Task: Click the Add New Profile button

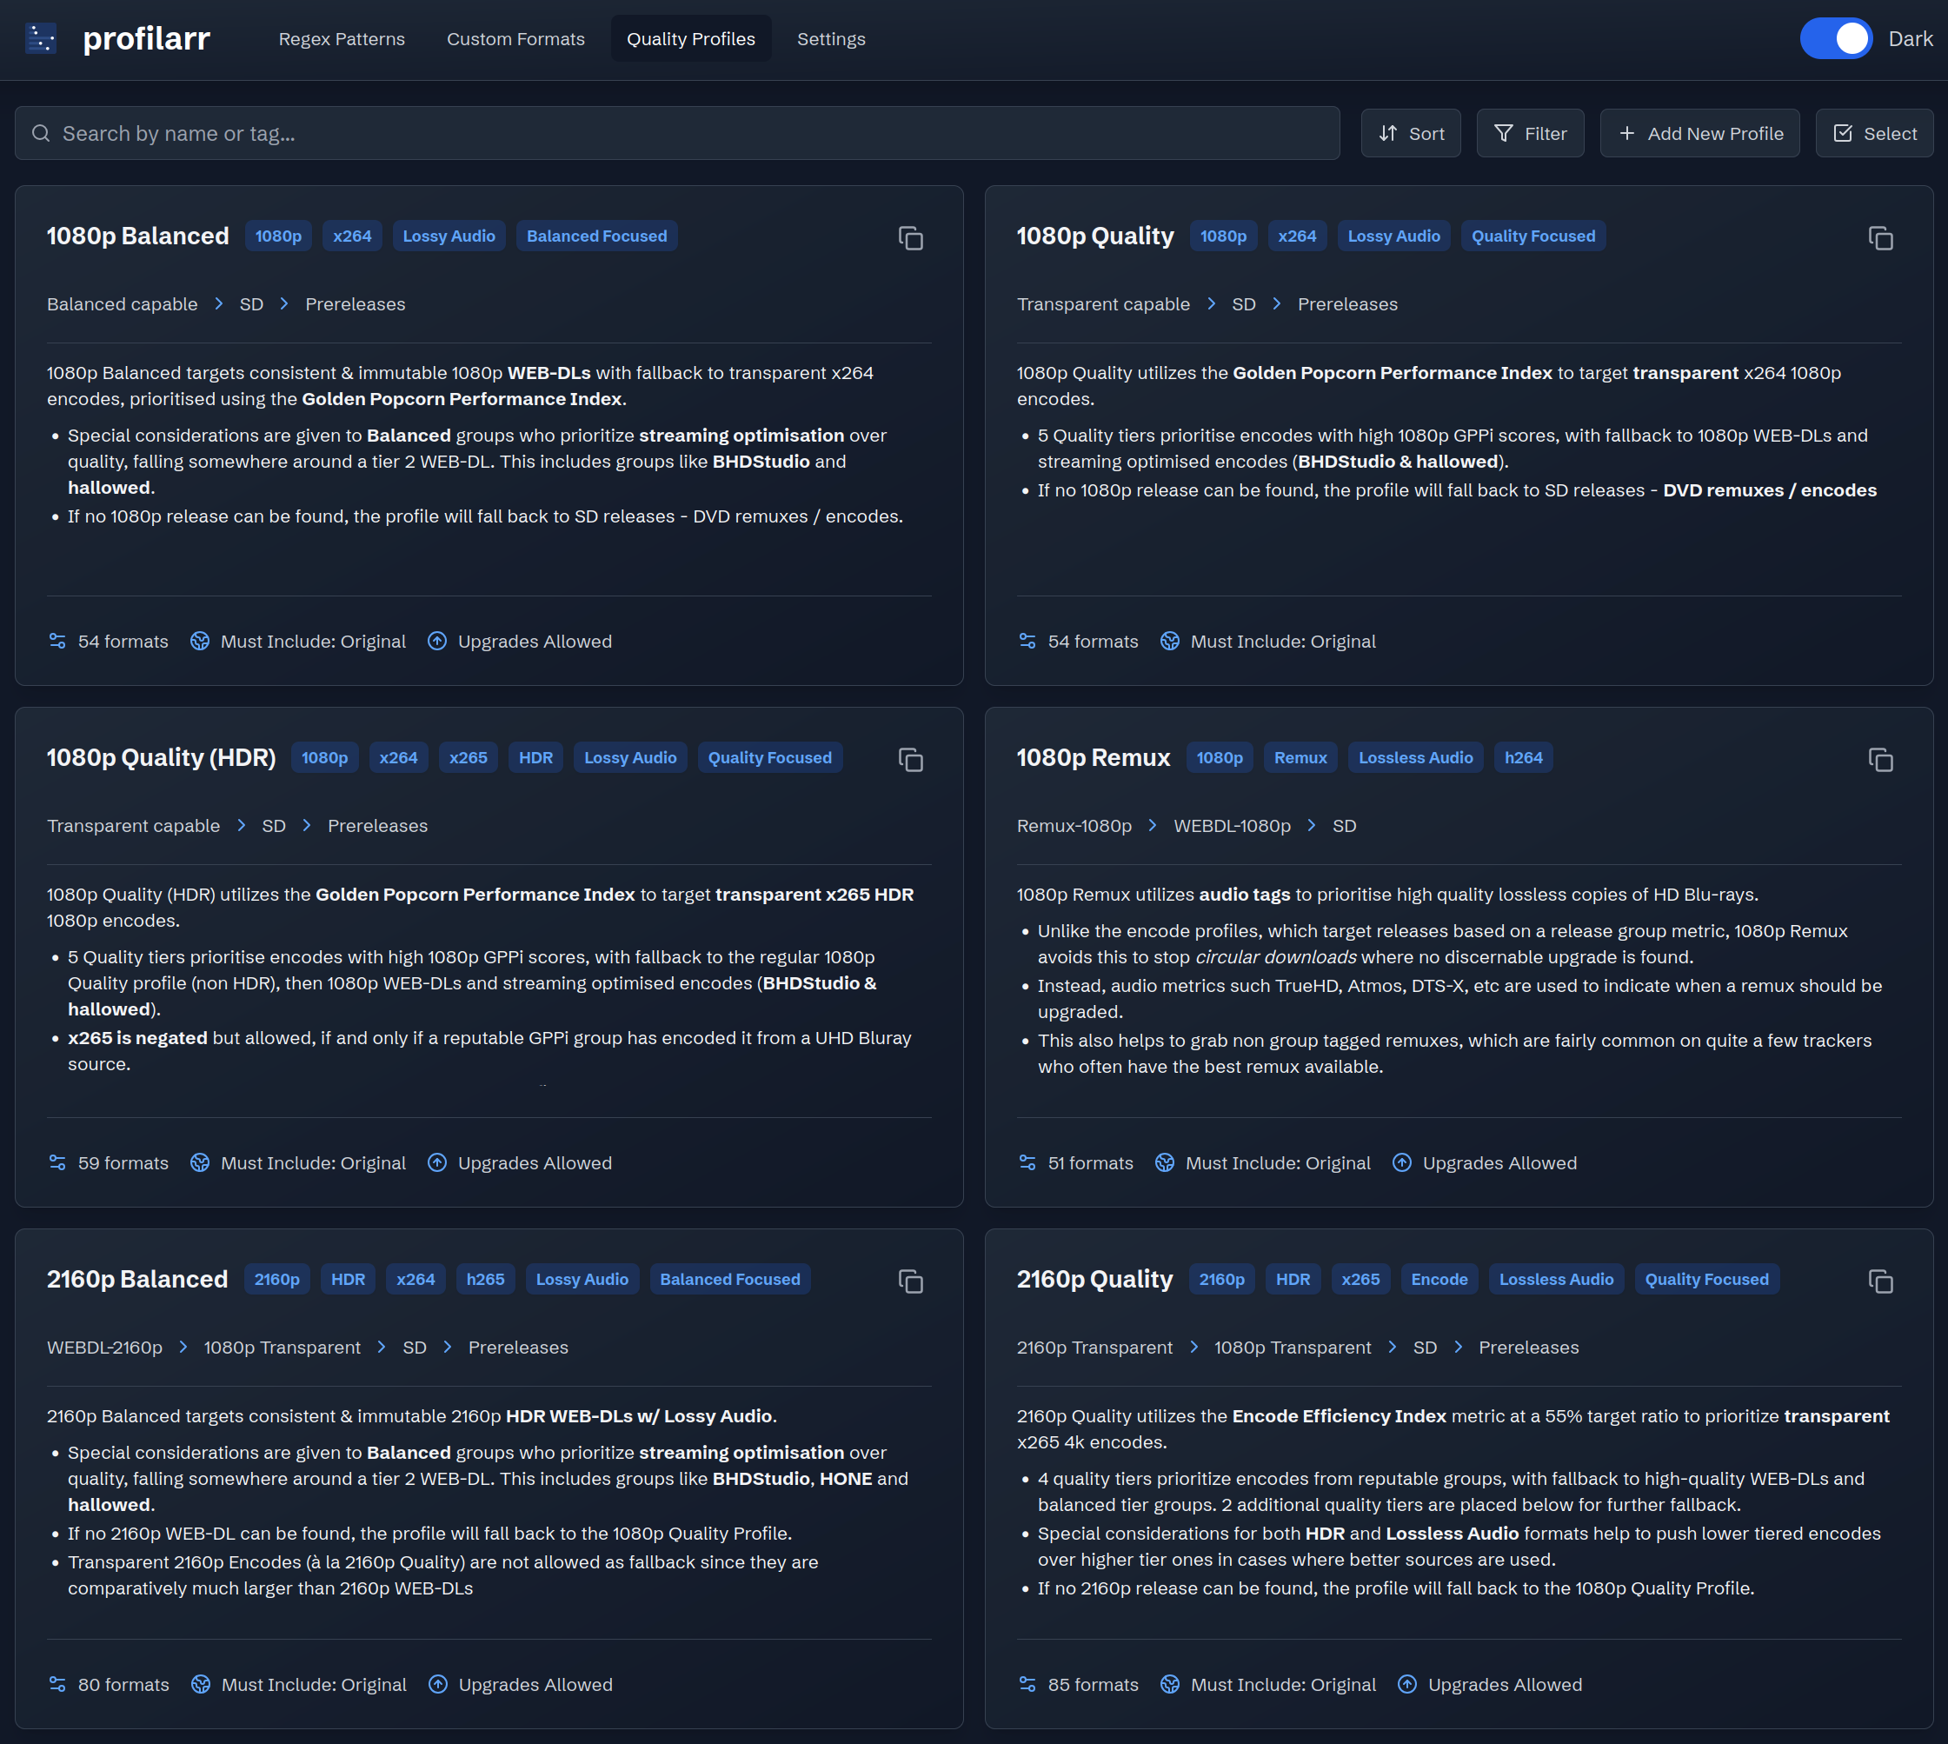Action: [1699, 133]
